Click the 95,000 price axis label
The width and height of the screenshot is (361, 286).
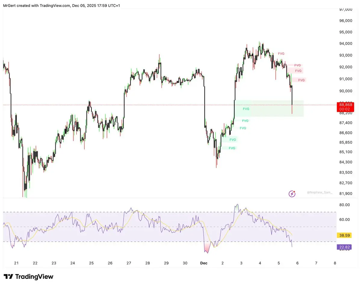tap(346, 32)
